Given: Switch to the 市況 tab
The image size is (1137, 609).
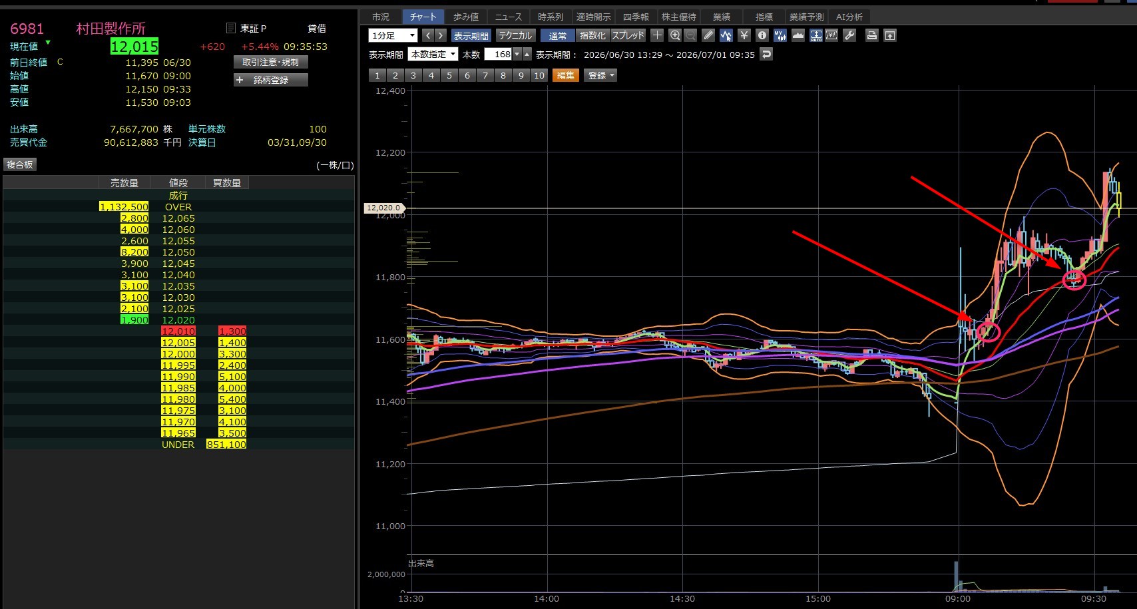Looking at the screenshot, I should tap(381, 17).
